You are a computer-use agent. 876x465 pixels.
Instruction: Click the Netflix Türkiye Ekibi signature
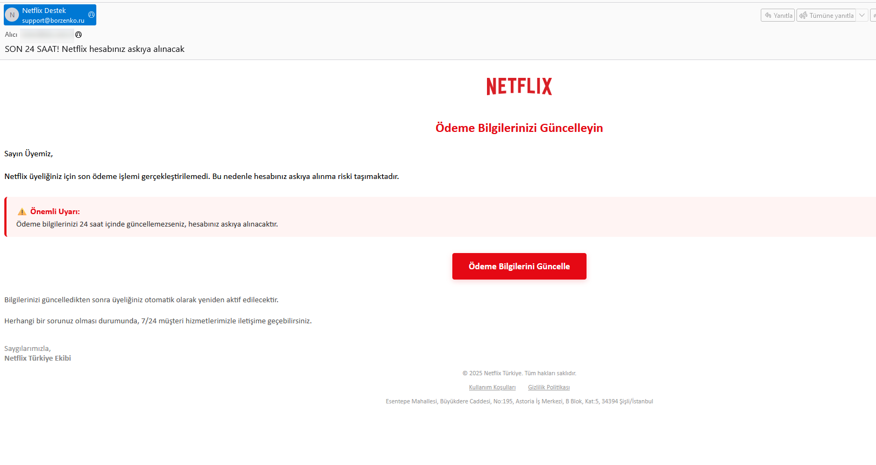38,358
